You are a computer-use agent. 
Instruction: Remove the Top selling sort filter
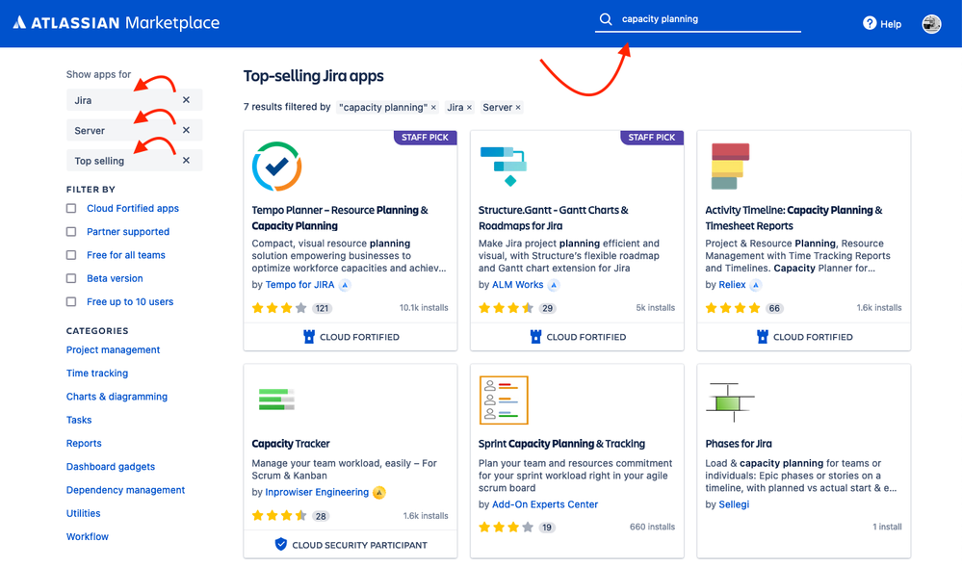(186, 160)
